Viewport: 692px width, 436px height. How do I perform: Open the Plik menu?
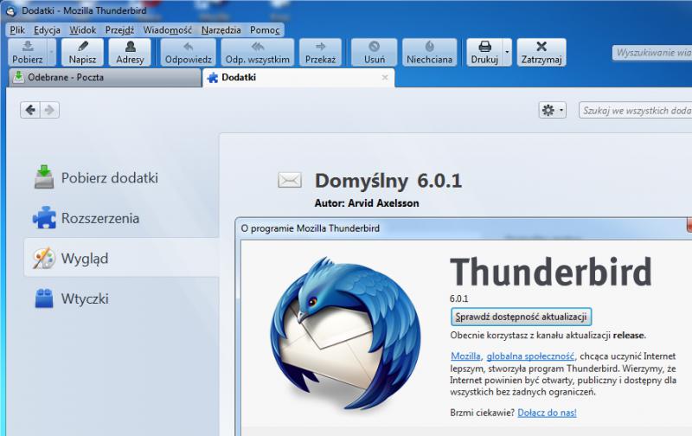click(x=17, y=30)
